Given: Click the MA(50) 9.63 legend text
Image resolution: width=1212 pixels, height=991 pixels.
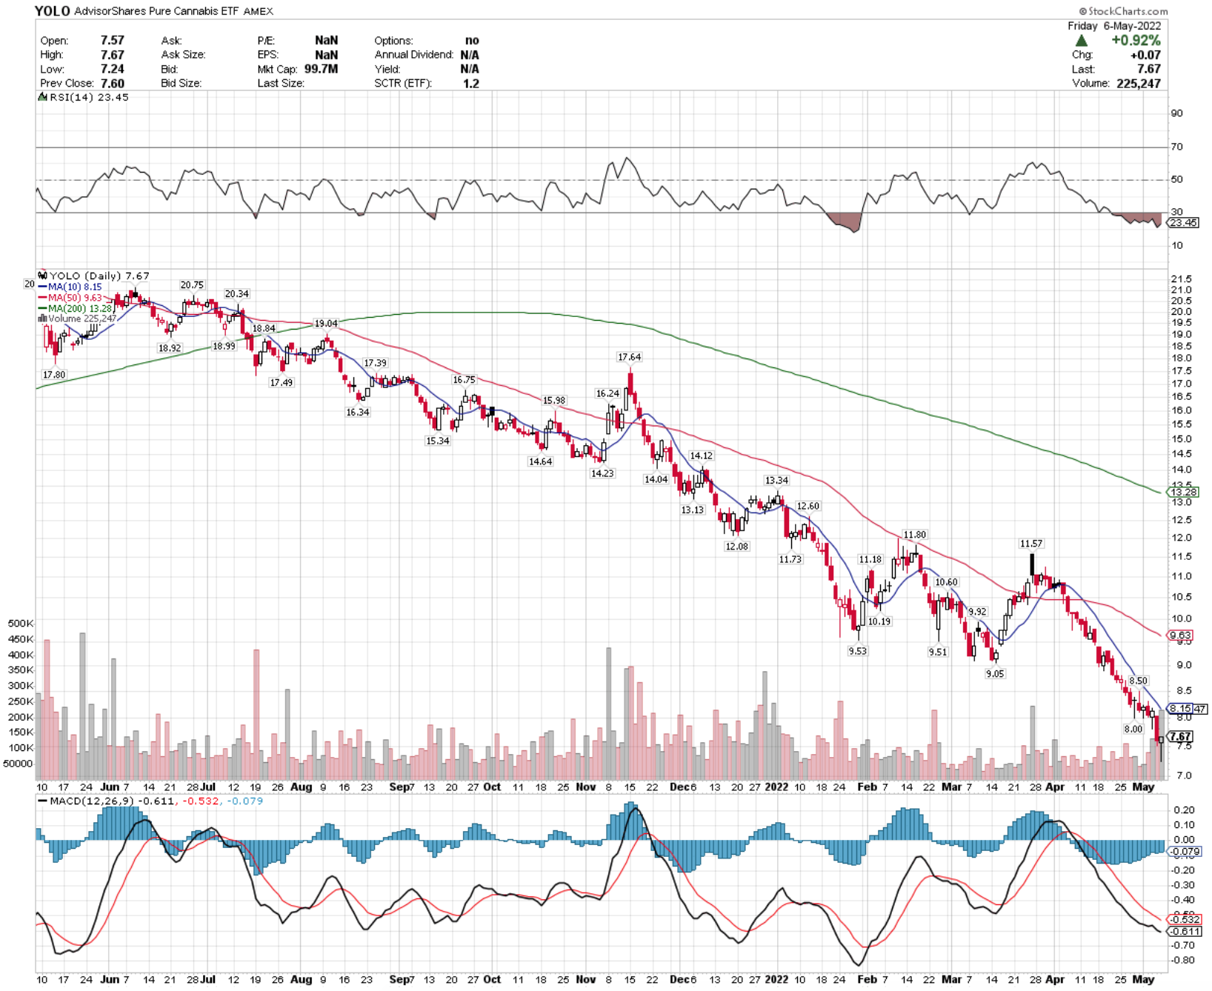Looking at the screenshot, I should point(75,298).
